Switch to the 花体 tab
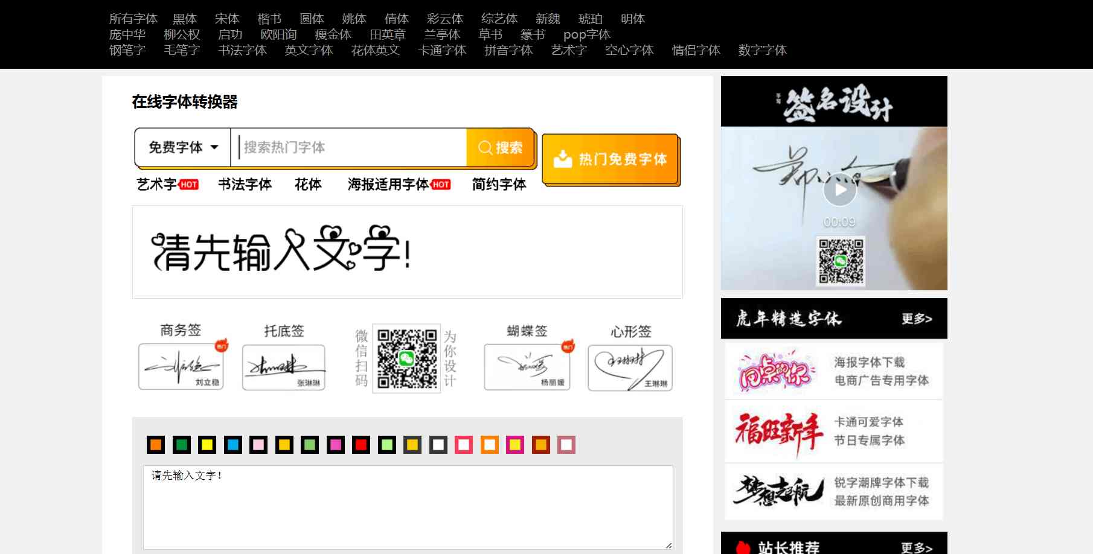The width and height of the screenshot is (1093, 554). 309,185
